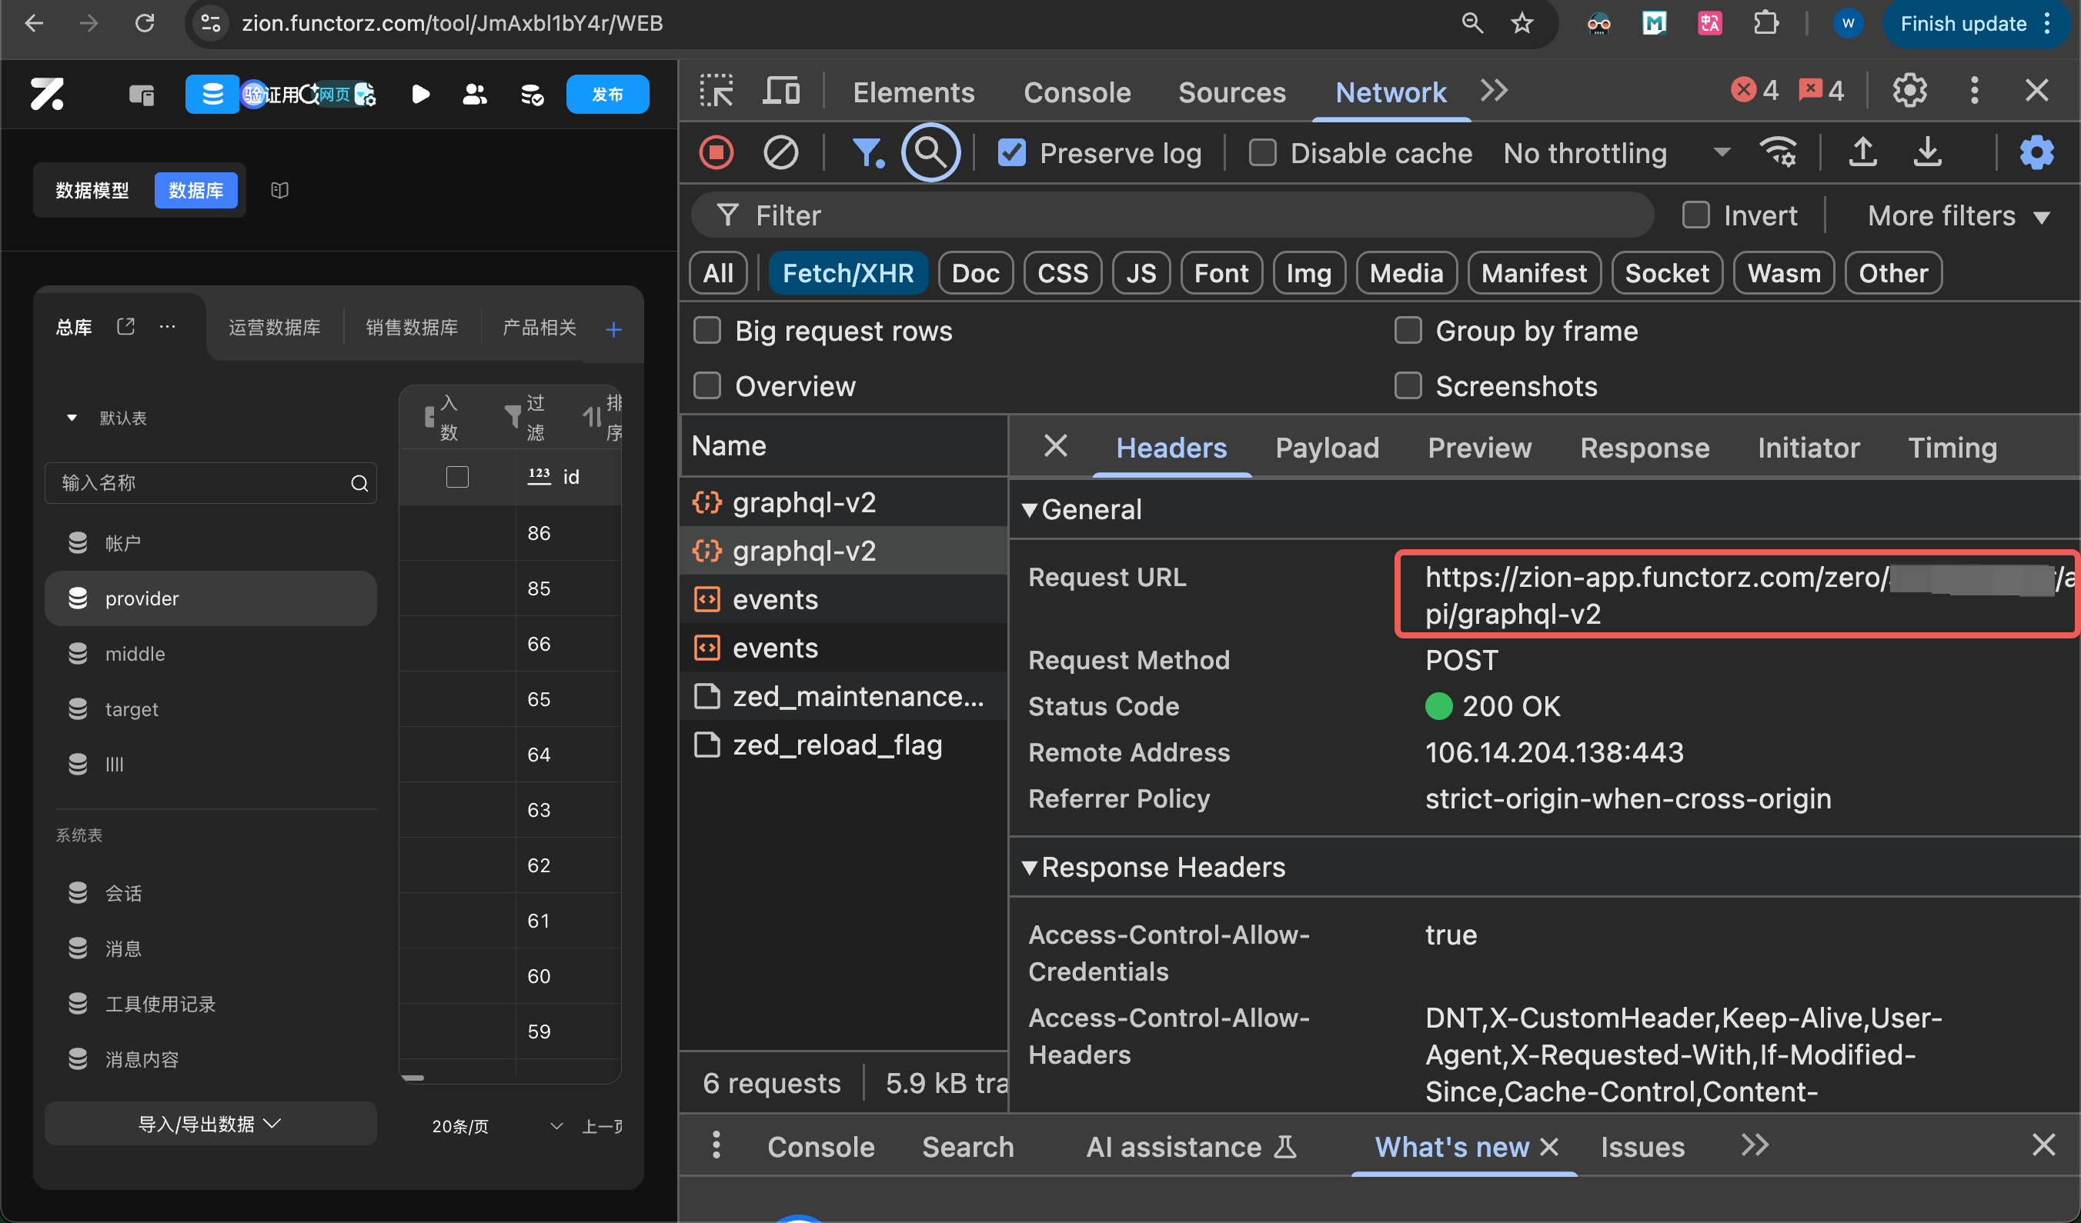Uncheck the Preserve log checkbox
Image resolution: width=2081 pixels, height=1223 pixels.
click(1011, 152)
